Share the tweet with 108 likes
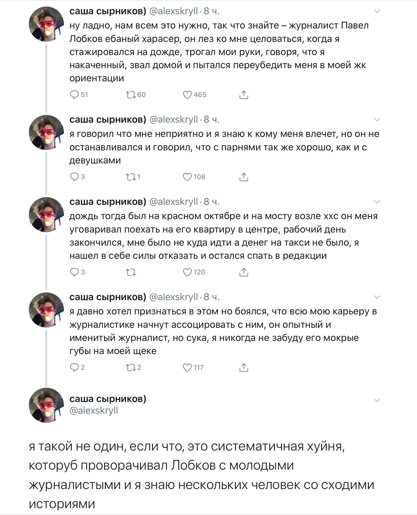Viewport: 417px width, 515px height. click(244, 177)
